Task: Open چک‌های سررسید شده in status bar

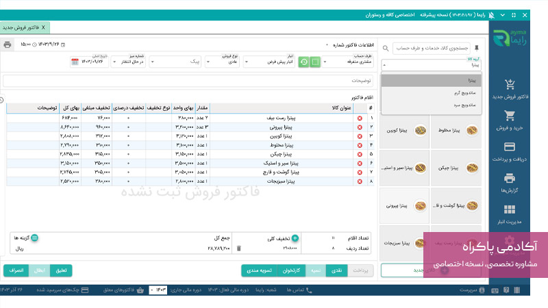Action: (62, 290)
